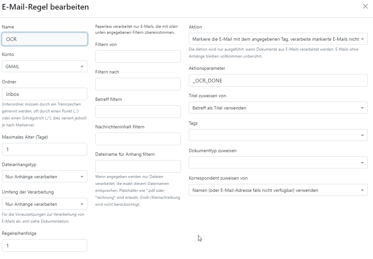Open the Umfang der Verarbeitung dropdown

(x=45, y=204)
